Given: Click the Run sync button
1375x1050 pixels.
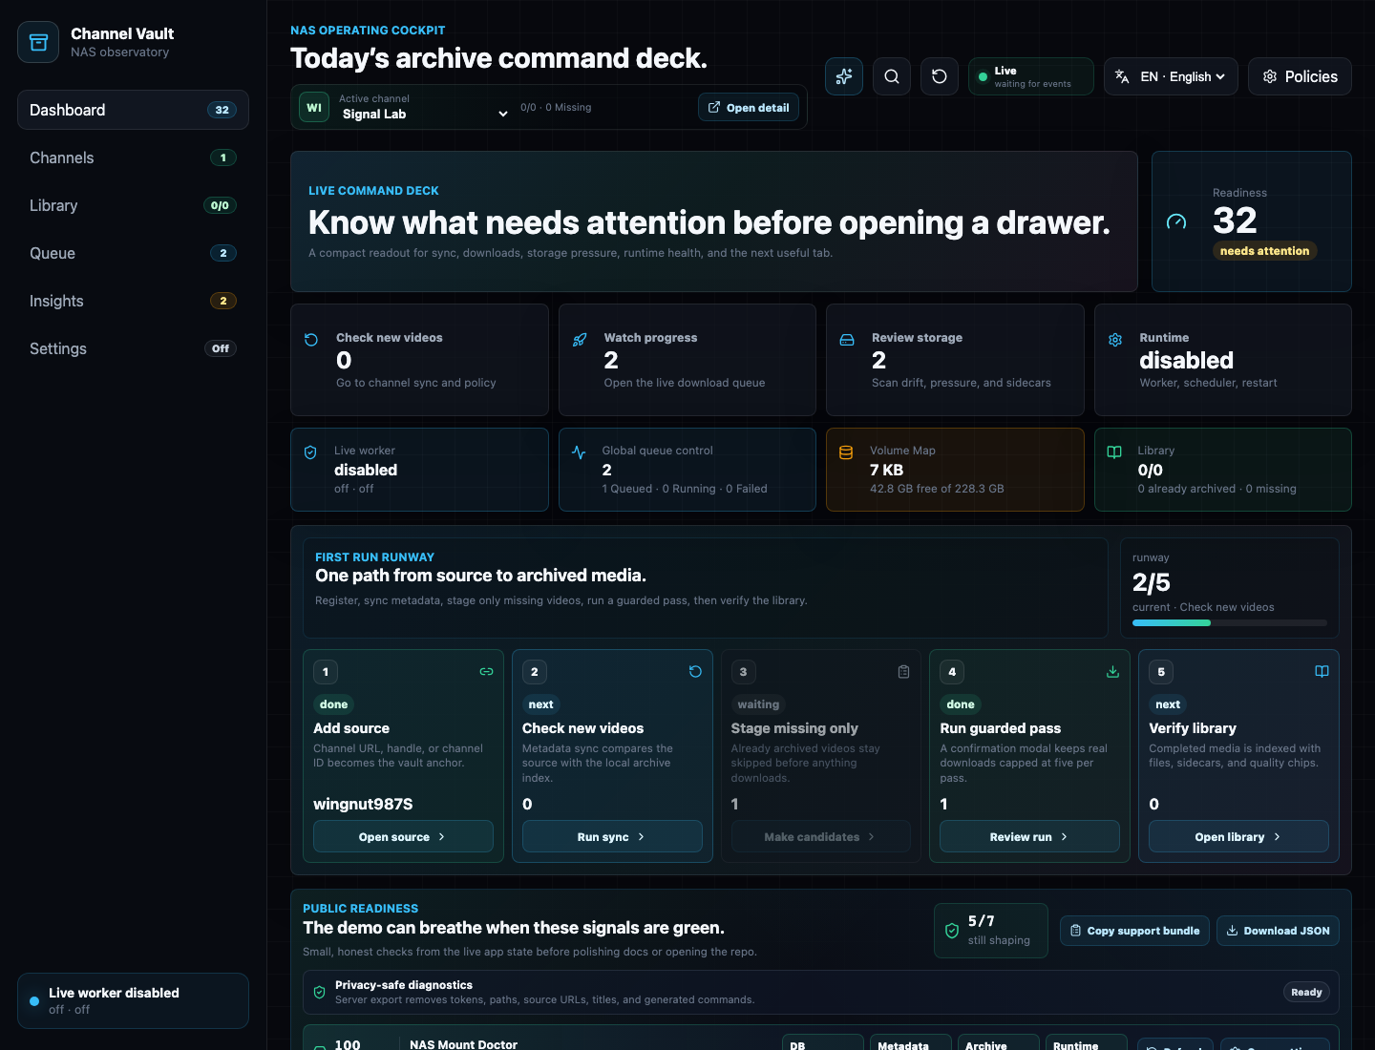Looking at the screenshot, I should coord(612,836).
